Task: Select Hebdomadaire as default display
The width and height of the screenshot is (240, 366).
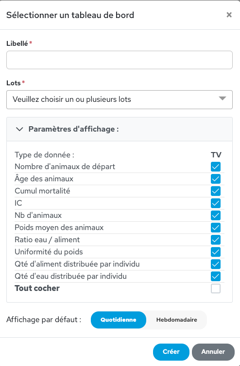Action: pyautogui.click(x=177, y=320)
